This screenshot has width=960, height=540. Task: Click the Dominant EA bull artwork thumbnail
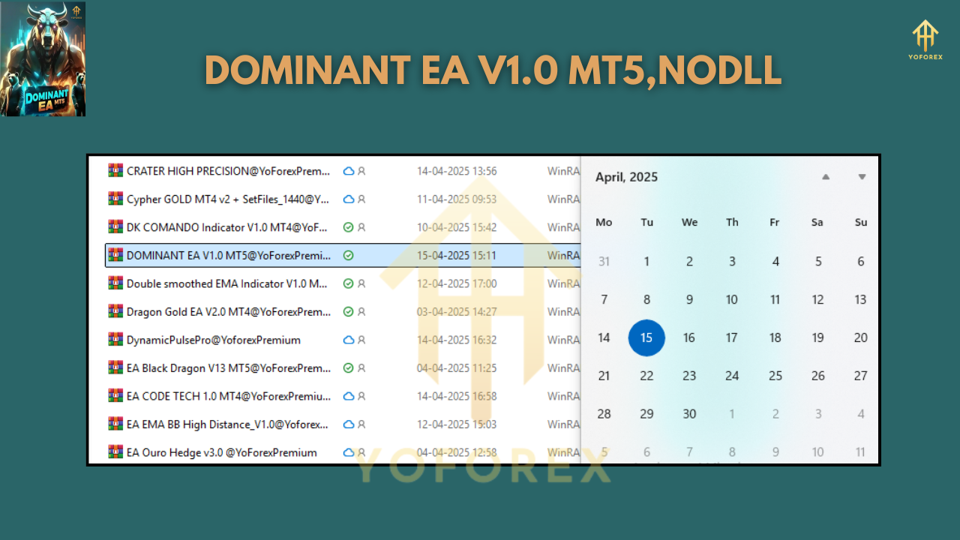pos(43,59)
